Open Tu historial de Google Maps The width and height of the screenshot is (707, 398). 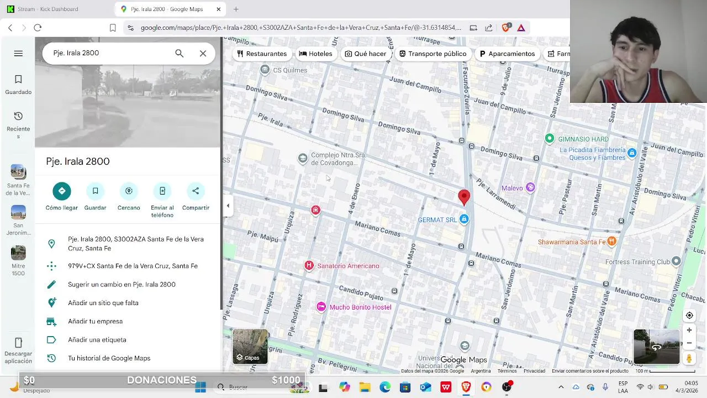[128, 358]
